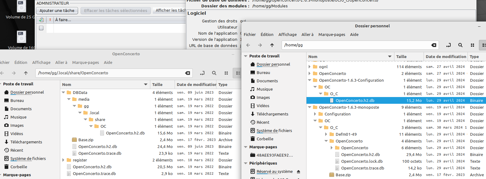Open the Affichage menu in Dossier personnel
Viewport: 486px width, 179px height.
click(x=287, y=34)
